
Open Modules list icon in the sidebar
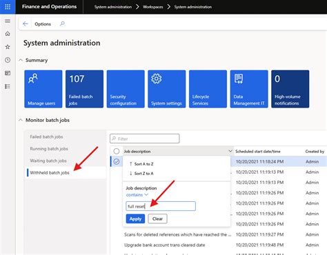click(x=8, y=86)
